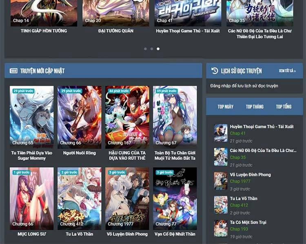
Task: Open Mục Long Sư cover image
Action: [x=31, y=198]
